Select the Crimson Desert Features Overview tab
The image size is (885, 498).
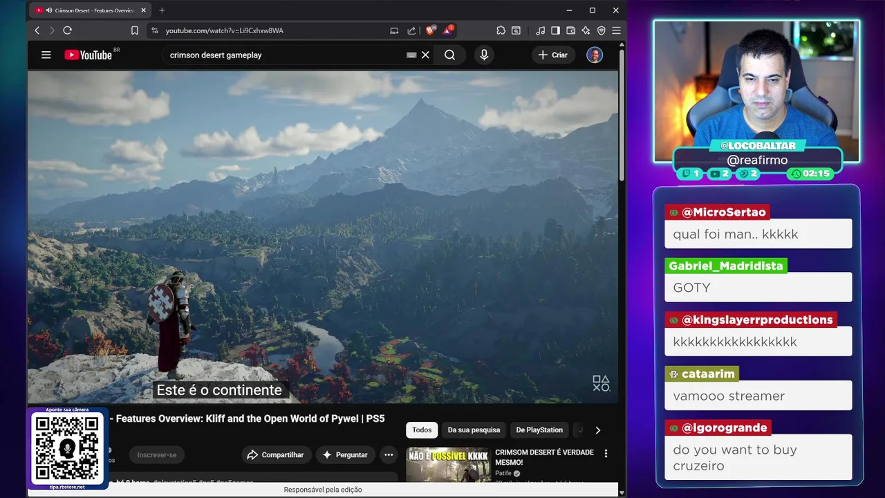coord(91,10)
